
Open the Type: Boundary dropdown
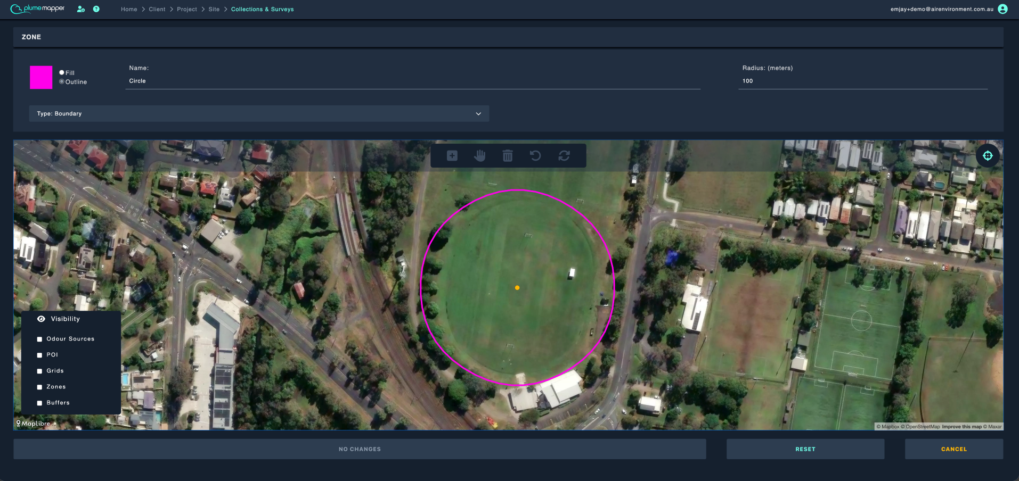point(259,113)
